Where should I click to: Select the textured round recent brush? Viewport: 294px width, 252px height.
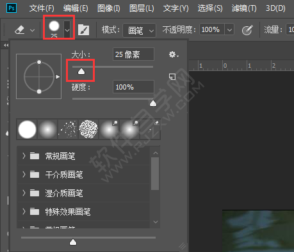[x=88, y=129]
